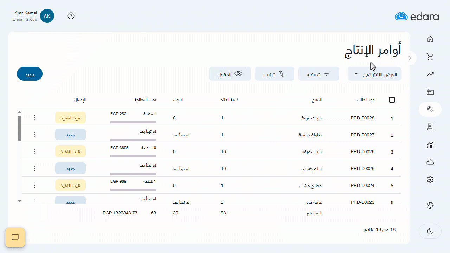
Task: Click the table scrollbar down arrow
Action: click(x=19, y=201)
